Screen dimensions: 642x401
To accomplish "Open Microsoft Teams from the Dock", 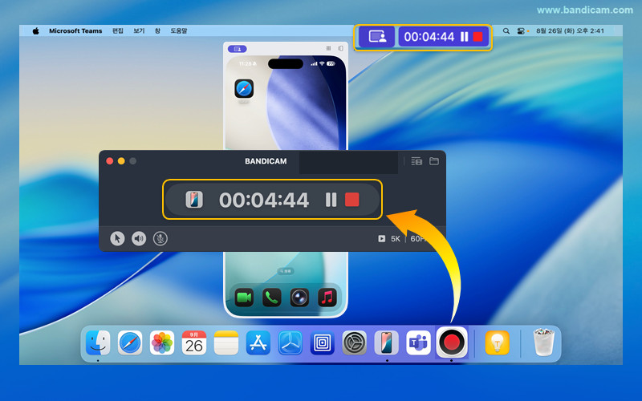I will click(419, 343).
